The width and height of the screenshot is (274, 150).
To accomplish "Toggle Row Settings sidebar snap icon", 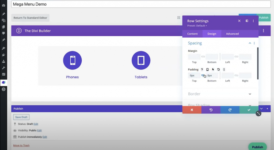I will pyautogui.click(x=247, y=21).
